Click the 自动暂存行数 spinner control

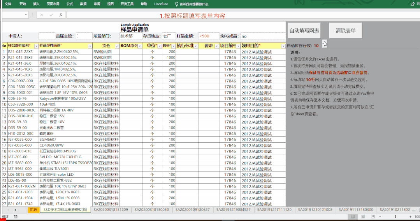click(324, 44)
